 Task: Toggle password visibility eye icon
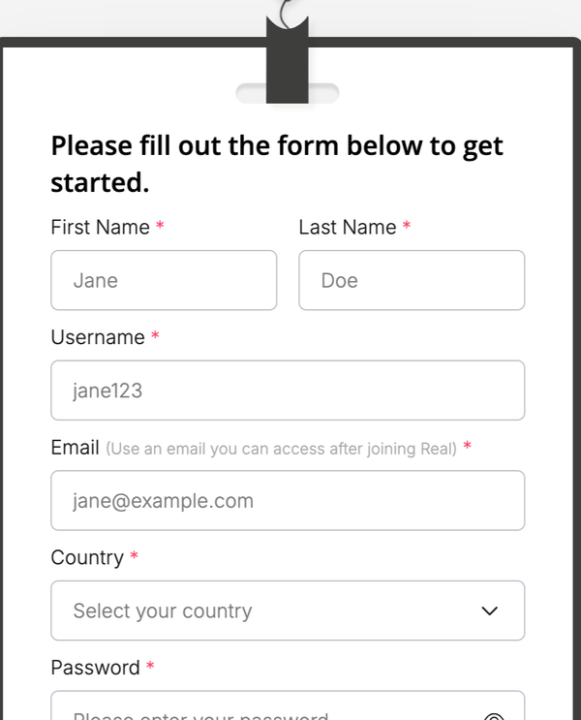point(494,714)
